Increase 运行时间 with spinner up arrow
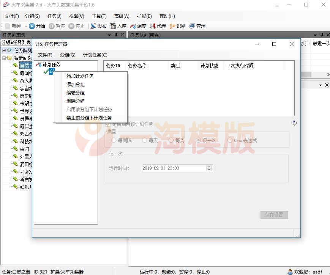Viewport: 330px width, 275px height. click(x=209, y=167)
